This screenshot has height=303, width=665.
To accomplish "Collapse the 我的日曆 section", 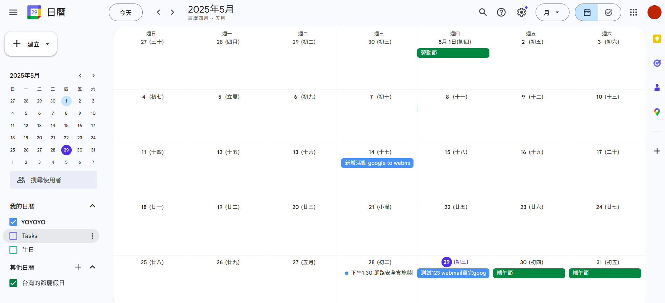I will (x=92, y=206).
